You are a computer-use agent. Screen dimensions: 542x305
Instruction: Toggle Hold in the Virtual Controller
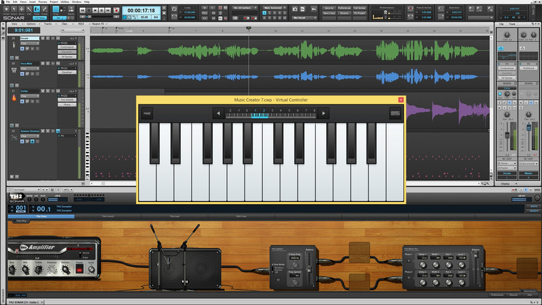pos(147,113)
